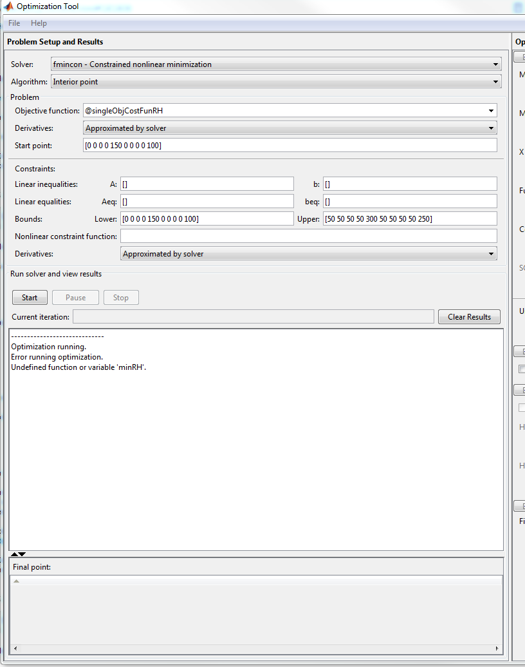This screenshot has height=667, width=525.
Task: Click the downward splitter arrow above Final point
Action: 23,554
